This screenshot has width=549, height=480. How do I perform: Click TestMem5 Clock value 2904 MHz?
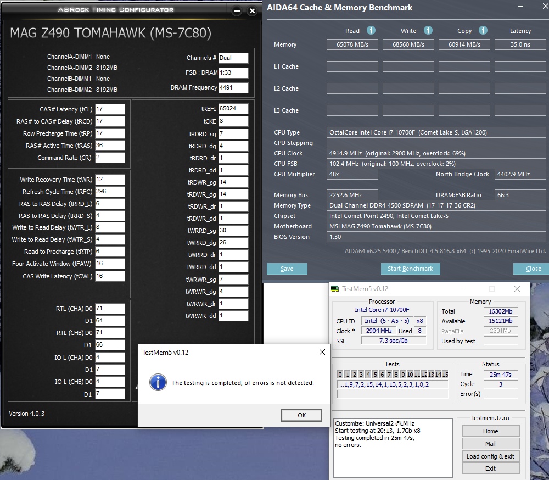coord(378,331)
